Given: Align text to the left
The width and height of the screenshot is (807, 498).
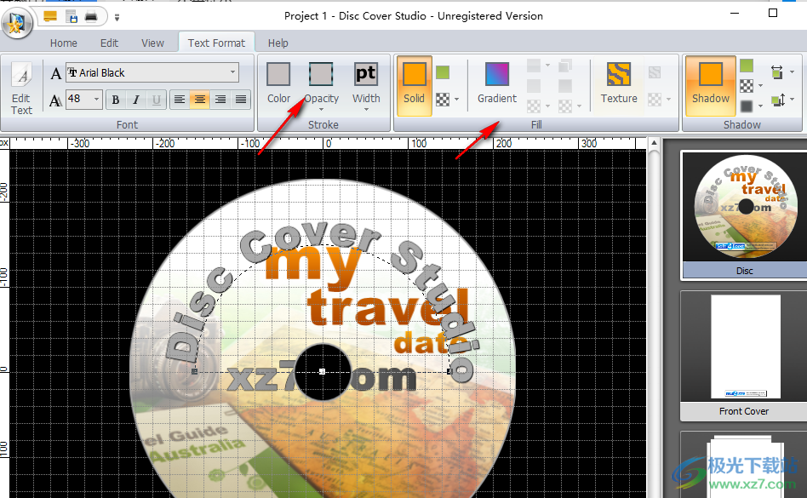Looking at the screenshot, I should (x=179, y=100).
